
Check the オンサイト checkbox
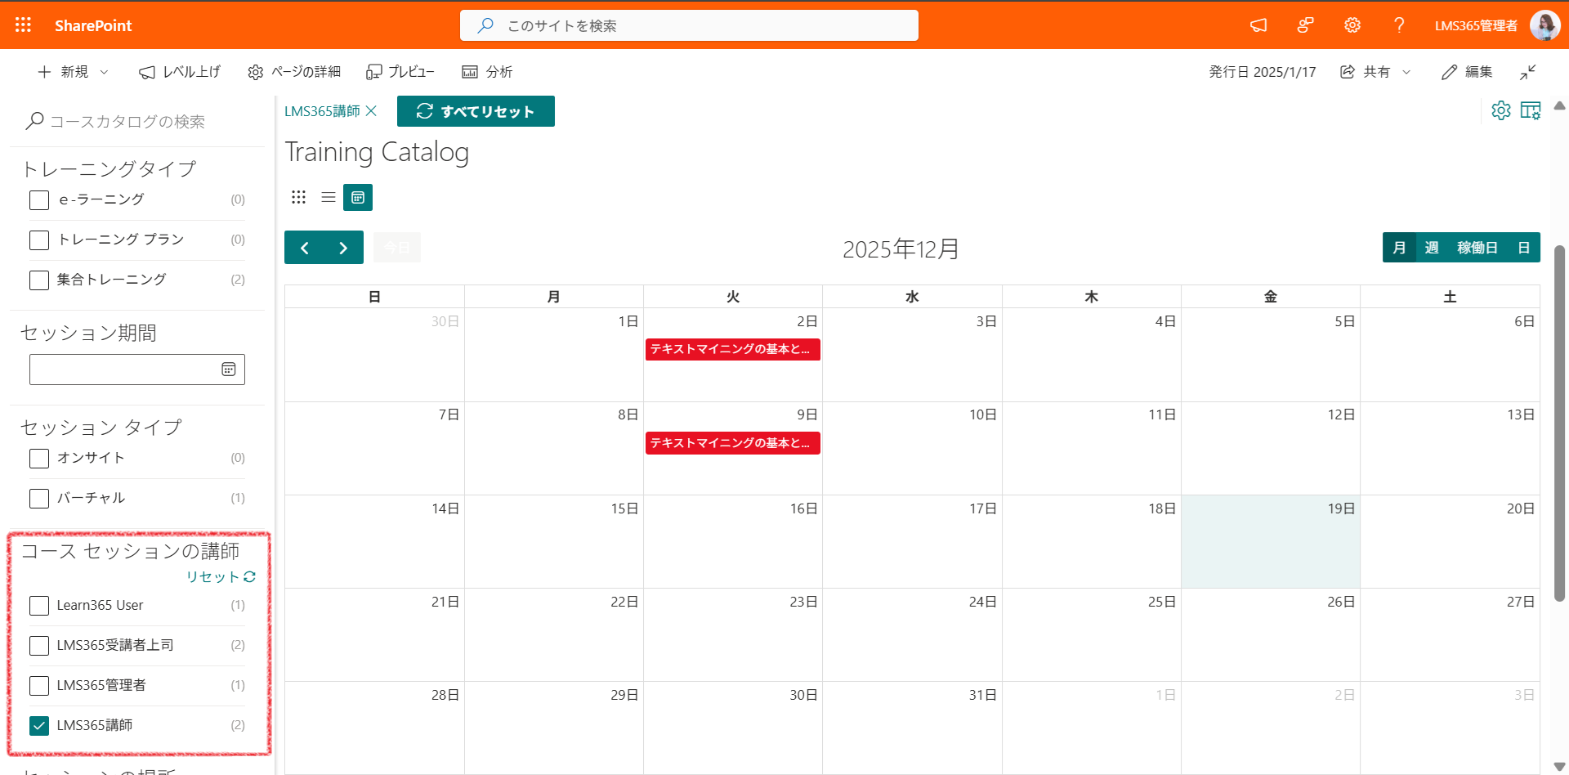click(x=39, y=459)
